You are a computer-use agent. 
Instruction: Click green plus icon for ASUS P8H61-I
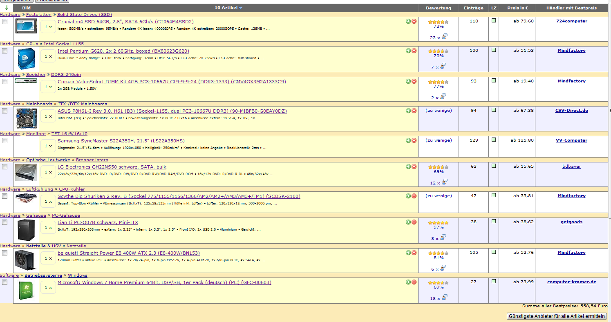[408, 111]
